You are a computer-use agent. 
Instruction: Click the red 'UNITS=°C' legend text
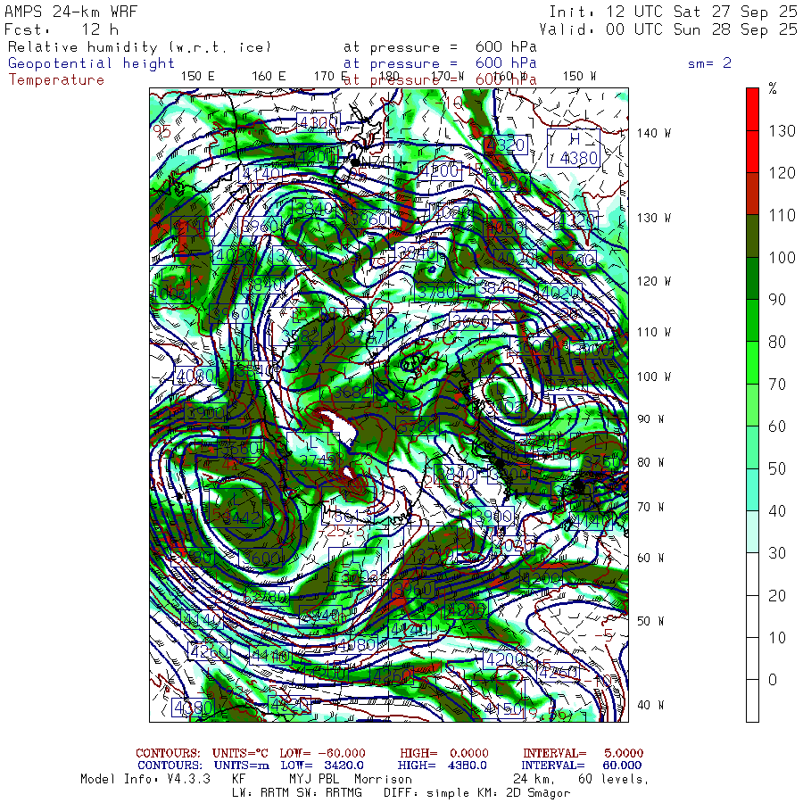coord(240,753)
